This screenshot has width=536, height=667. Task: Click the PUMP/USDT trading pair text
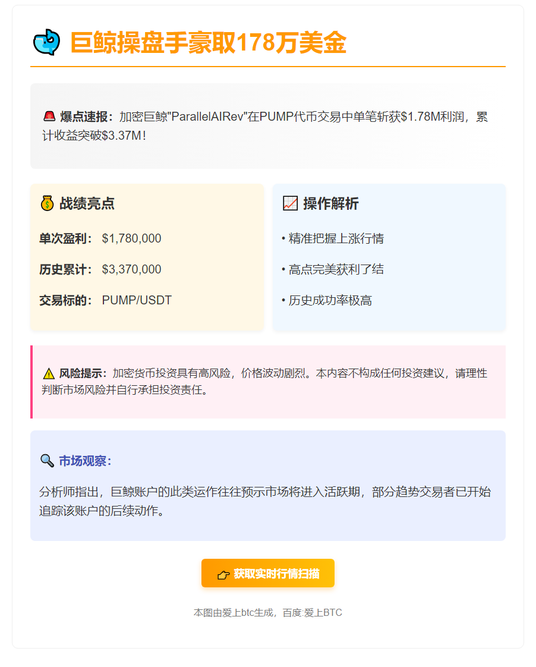[137, 300]
